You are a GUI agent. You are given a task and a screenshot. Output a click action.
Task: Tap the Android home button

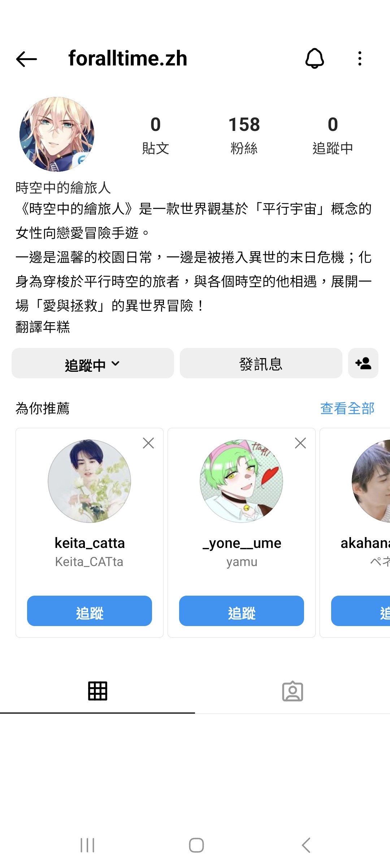point(196,845)
